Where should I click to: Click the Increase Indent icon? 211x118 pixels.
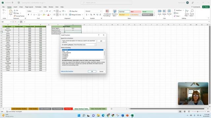tap(66, 14)
